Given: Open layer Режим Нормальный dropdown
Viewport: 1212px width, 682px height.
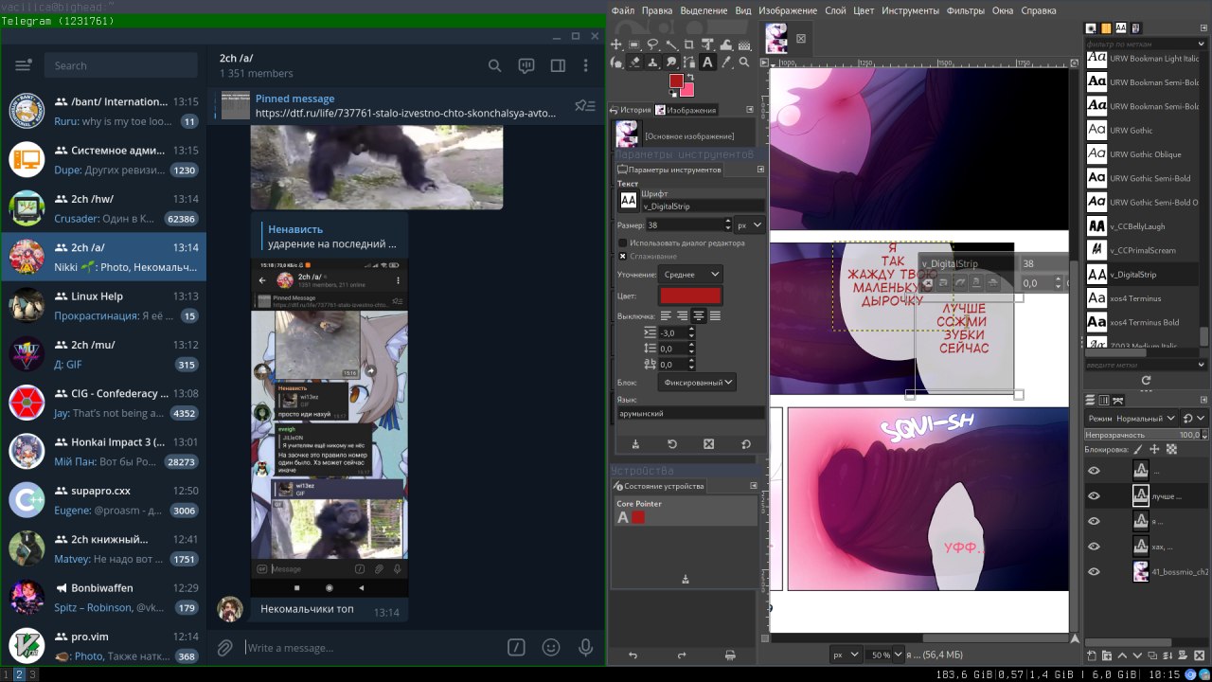Looking at the screenshot, I should click(x=1131, y=418).
